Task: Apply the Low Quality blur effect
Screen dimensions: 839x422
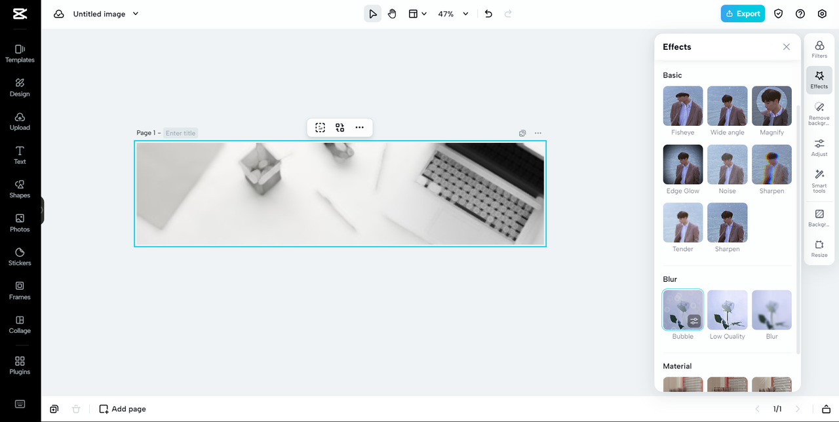Action: pos(728,310)
